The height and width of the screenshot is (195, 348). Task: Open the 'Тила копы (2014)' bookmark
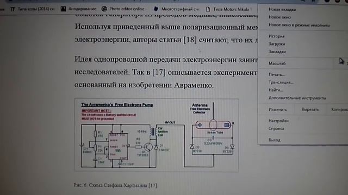coord(33,9)
